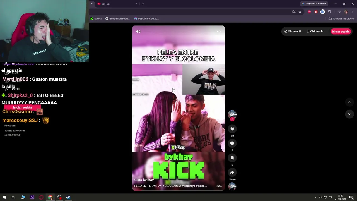Open the 'Todos los marcadores' folder
The image size is (357, 201).
click(341, 19)
